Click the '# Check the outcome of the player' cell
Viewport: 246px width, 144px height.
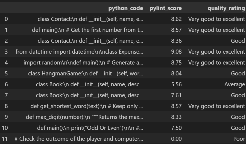(x=79, y=139)
